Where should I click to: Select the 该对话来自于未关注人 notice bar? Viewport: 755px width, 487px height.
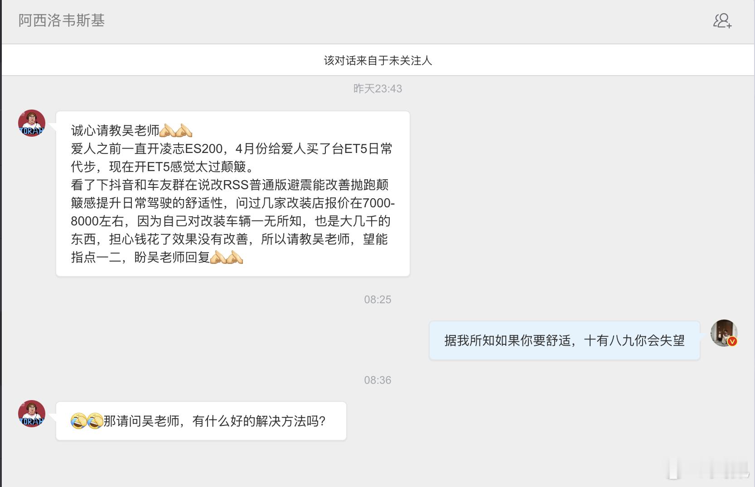click(378, 60)
